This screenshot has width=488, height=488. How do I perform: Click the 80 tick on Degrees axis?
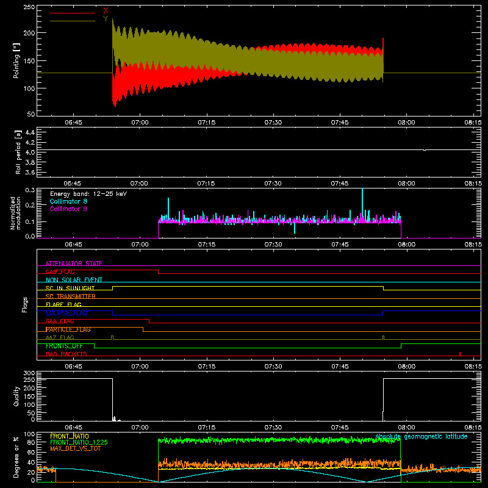pyautogui.click(x=31, y=442)
